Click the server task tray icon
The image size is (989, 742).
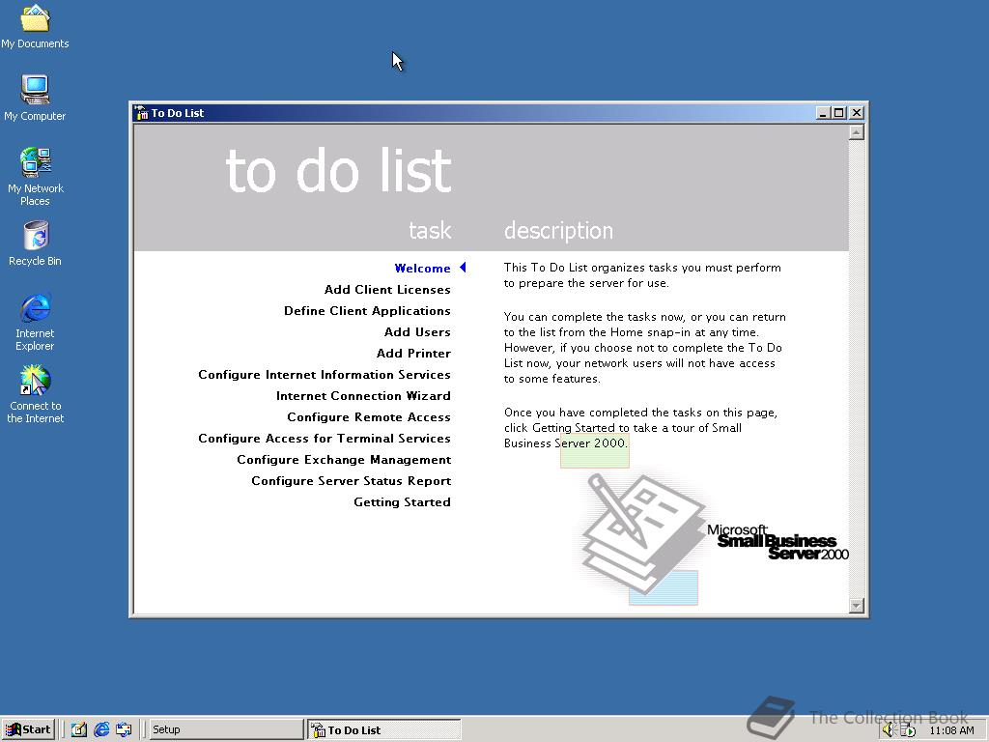[908, 730]
